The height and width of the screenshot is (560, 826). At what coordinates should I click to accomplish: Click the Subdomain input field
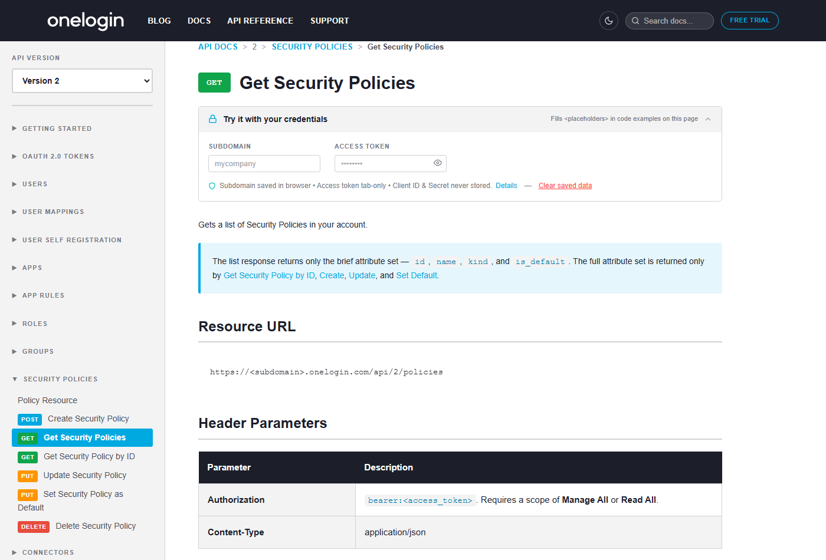[x=264, y=163]
